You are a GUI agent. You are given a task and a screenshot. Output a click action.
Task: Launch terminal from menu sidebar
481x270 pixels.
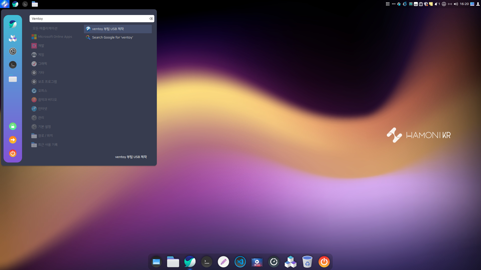(13, 65)
